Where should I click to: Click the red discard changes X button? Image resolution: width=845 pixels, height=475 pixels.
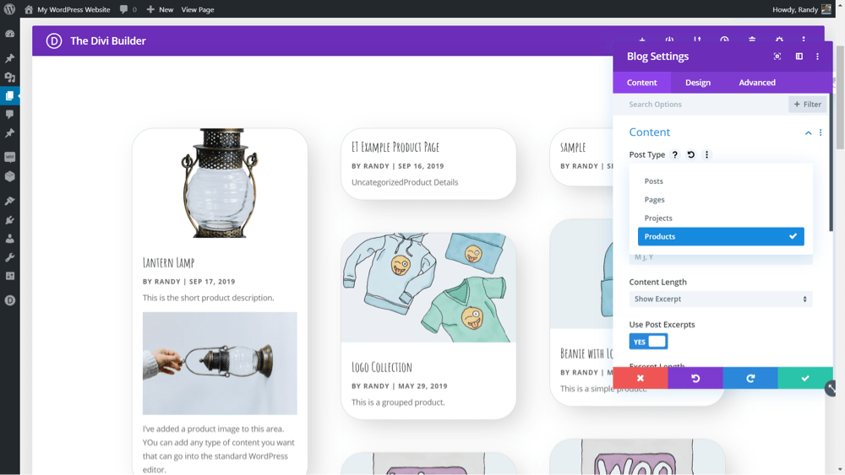[641, 378]
